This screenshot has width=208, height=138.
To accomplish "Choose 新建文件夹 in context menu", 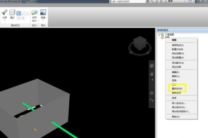I will click(181, 49).
